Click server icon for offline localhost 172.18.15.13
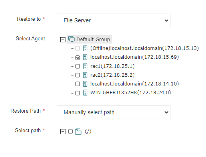206x157 pixels. tap(85, 48)
